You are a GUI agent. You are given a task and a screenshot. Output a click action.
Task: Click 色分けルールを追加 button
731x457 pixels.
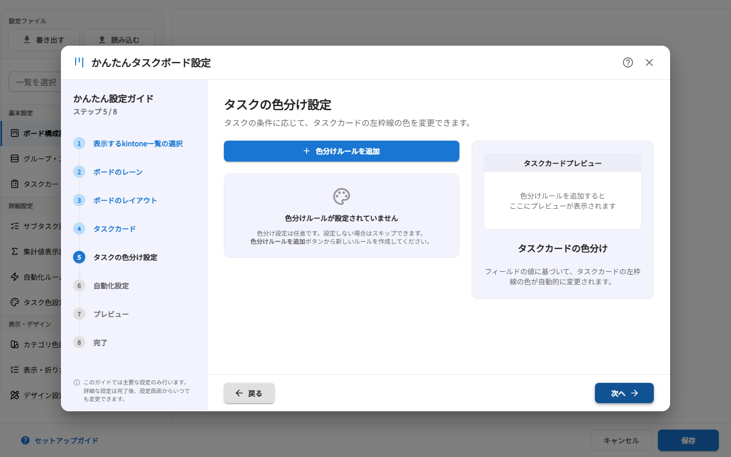342,151
